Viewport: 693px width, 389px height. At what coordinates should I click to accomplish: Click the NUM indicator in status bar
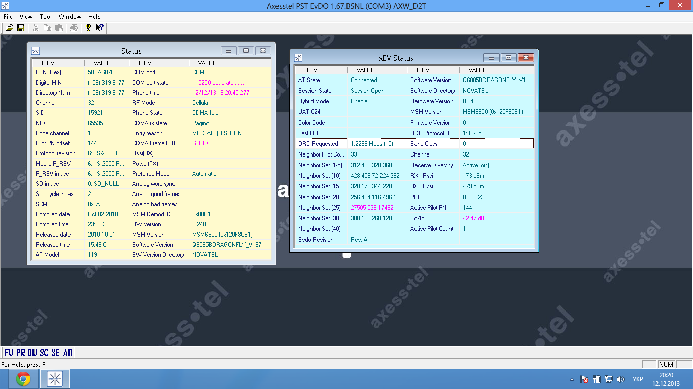666,365
